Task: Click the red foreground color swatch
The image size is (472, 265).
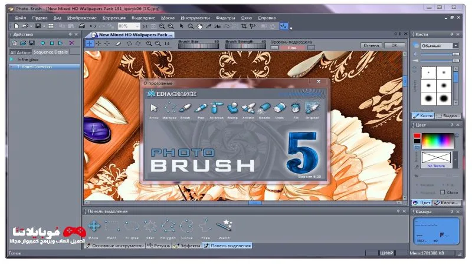Action: (417, 136)
